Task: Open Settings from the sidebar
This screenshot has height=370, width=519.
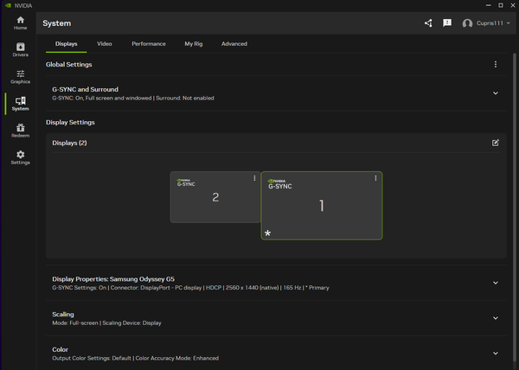Action: tap(20, 156)
